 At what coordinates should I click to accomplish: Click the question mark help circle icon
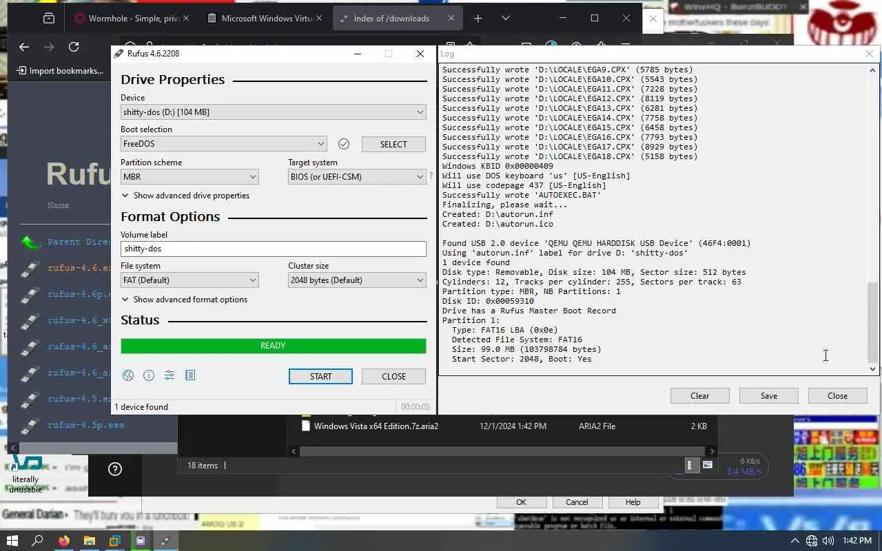[x=115, y=469]
